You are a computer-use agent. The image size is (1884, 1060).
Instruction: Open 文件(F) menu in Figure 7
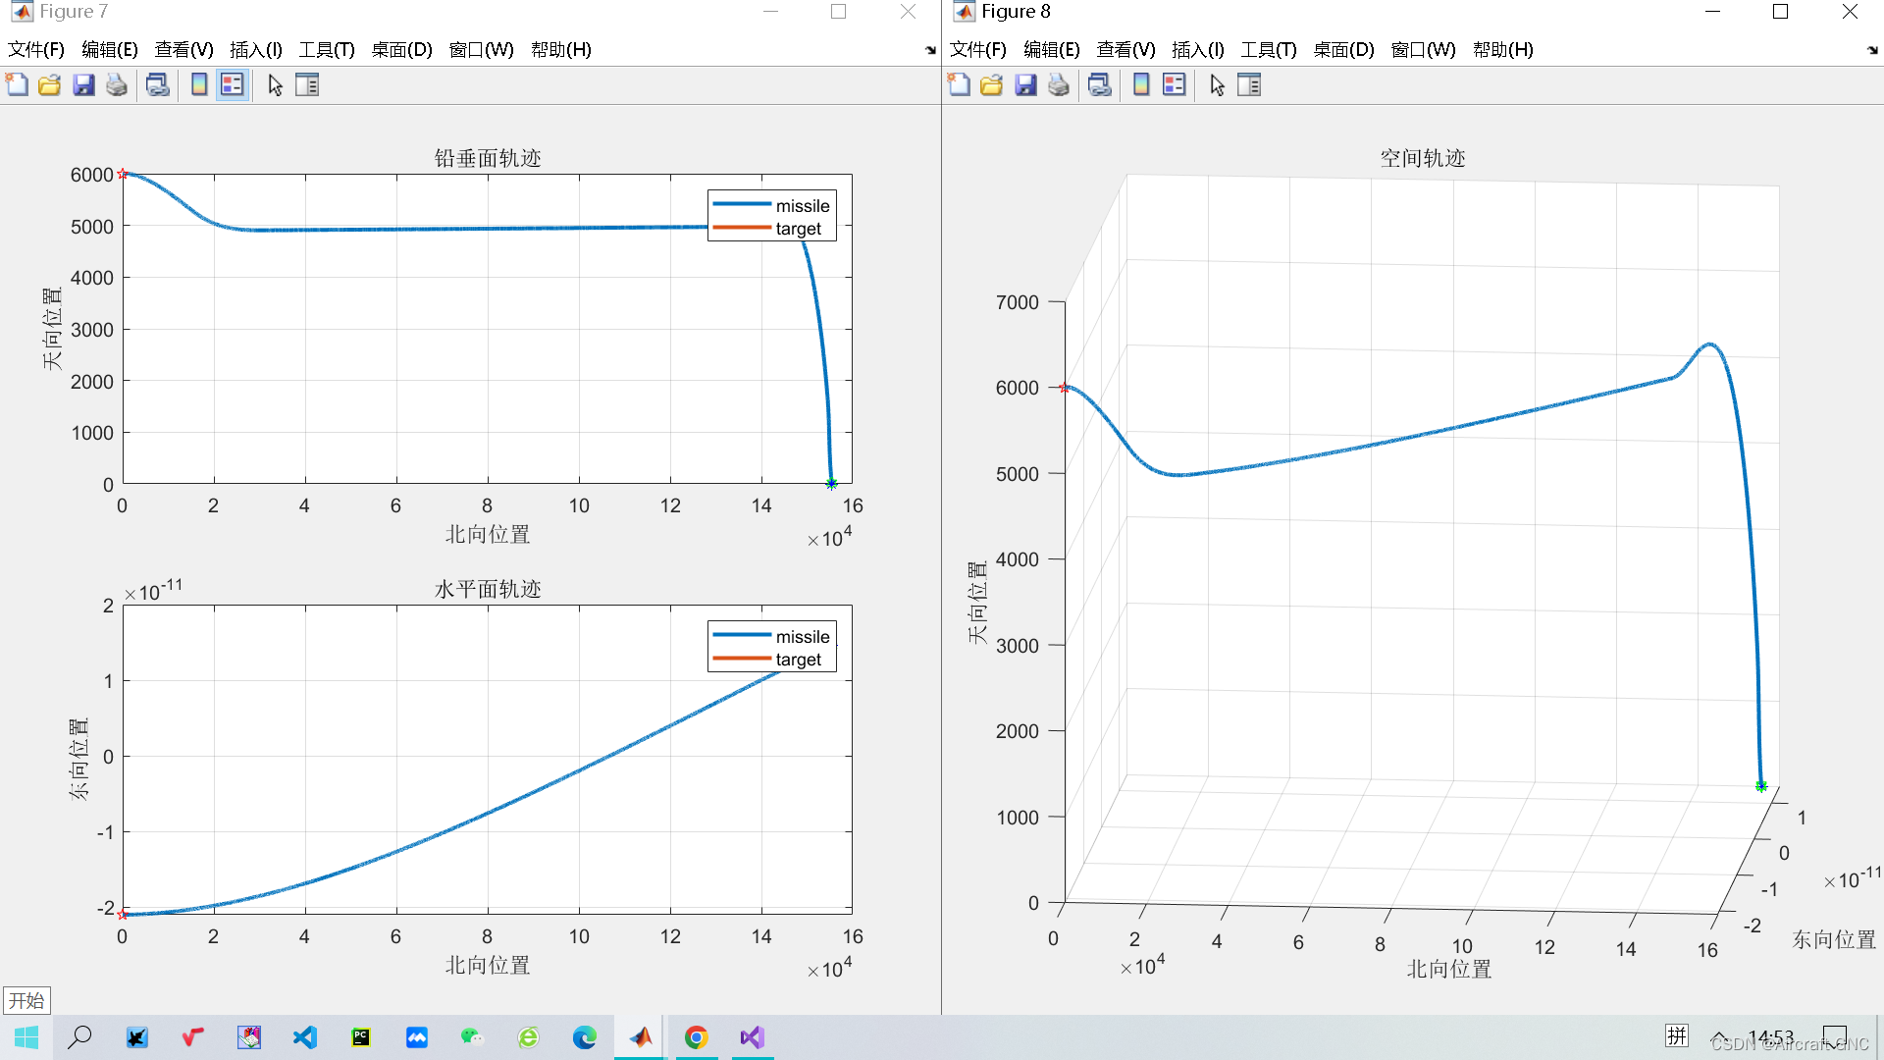(36, 50)
